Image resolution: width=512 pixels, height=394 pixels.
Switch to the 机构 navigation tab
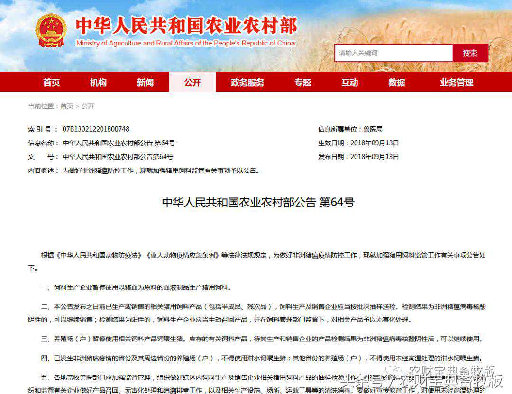click(98, 82)
